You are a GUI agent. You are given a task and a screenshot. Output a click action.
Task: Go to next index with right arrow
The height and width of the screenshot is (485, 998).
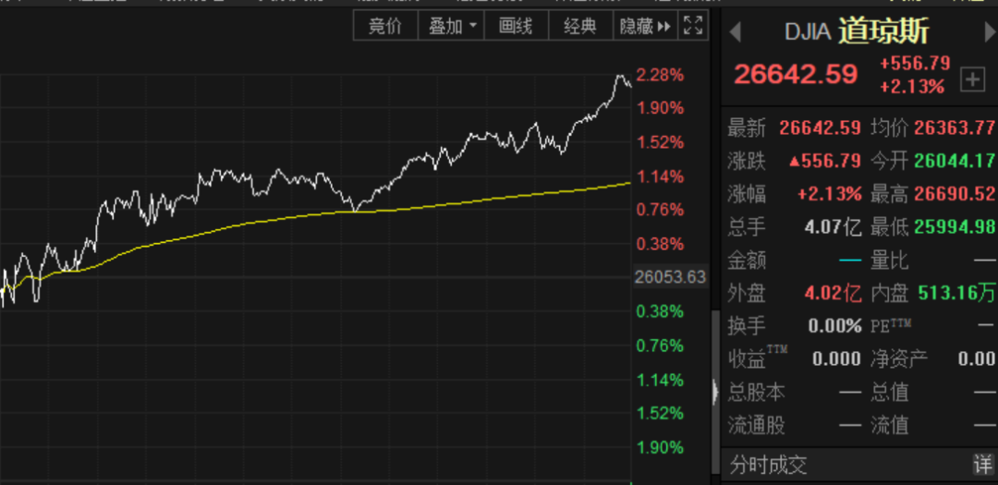991,31
